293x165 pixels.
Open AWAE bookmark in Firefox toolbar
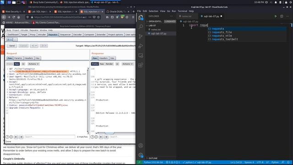pos(16,22)
